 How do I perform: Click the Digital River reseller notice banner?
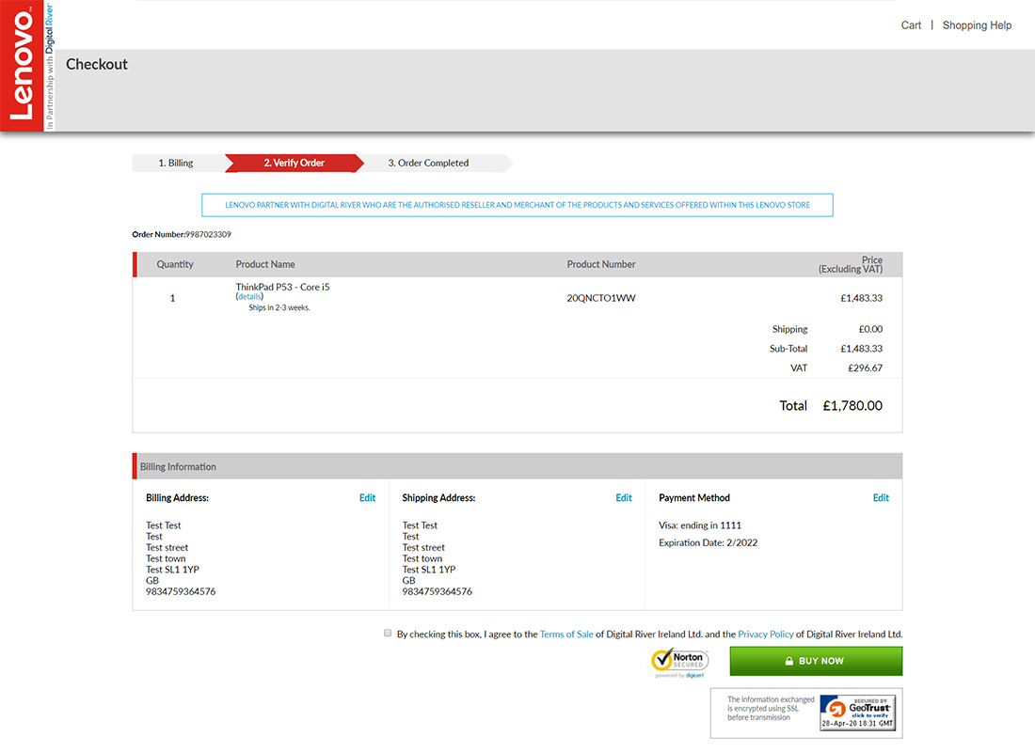517,205
